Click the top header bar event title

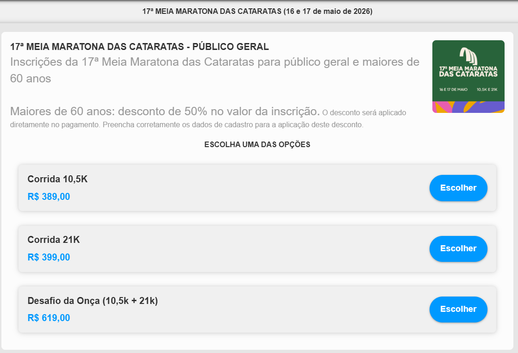[257, 12]
